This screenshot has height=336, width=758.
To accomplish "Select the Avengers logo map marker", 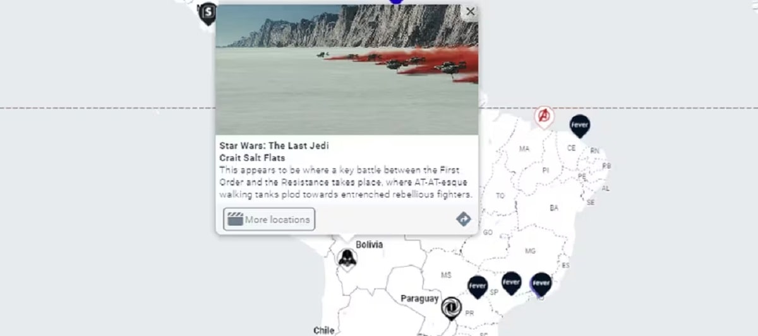I will point(544,117).
